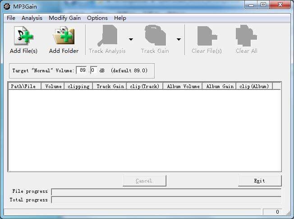Sort by the Album Volume column header
Viewport: 294px width, 219px height.
pyautogui.click(x=183, y=86)
